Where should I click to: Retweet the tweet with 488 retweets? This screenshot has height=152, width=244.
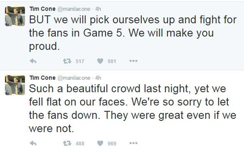(67, 143)
